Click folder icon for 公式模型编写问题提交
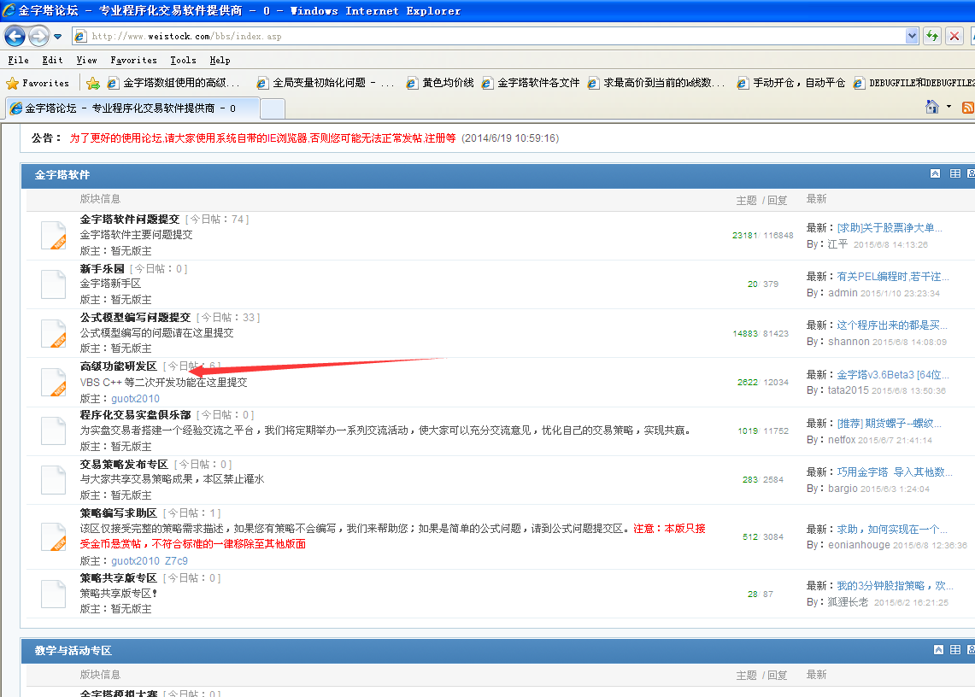The image size is (975, 697). click(x=54, y=333)
